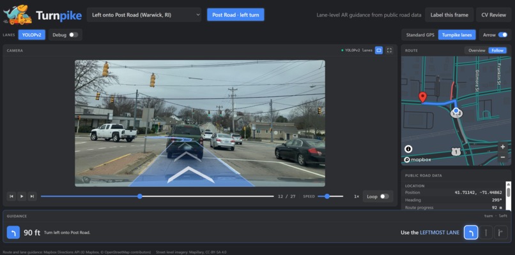Skip to next frame button

[x=32, y=196]
